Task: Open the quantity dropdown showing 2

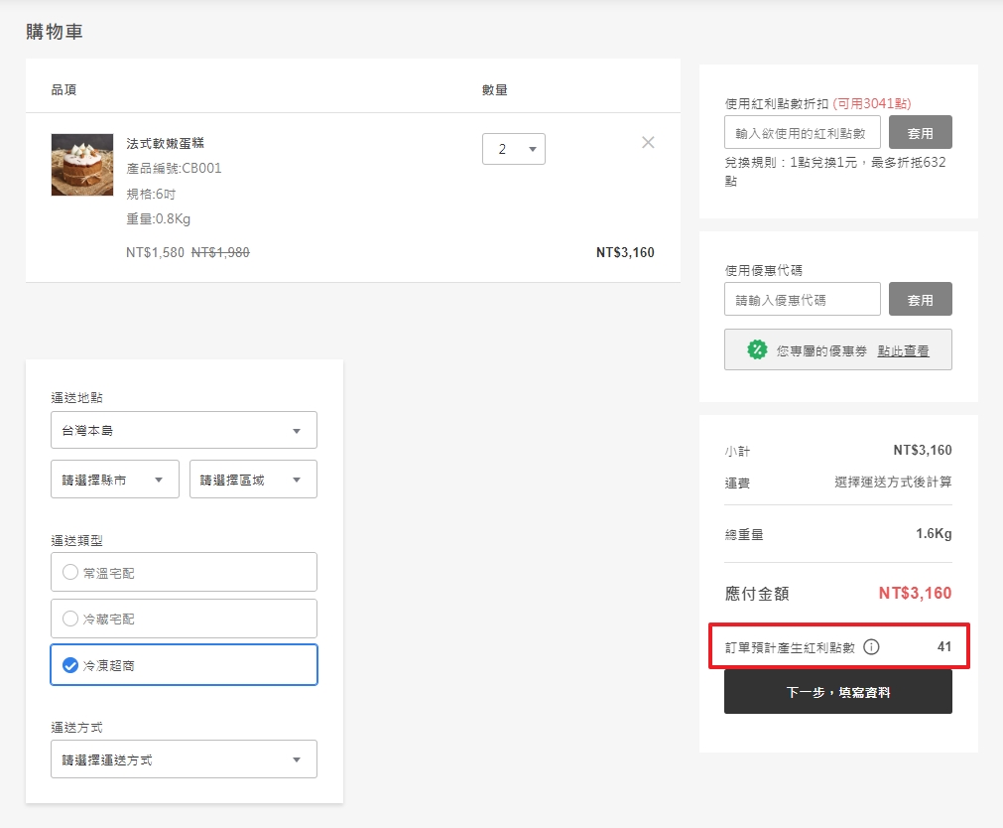Action: click(x=513, y=148)
